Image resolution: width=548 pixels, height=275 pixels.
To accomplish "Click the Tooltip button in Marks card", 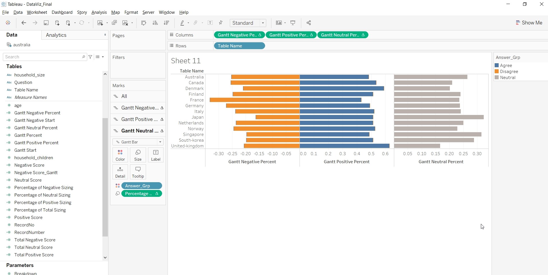I will point(138,172).
